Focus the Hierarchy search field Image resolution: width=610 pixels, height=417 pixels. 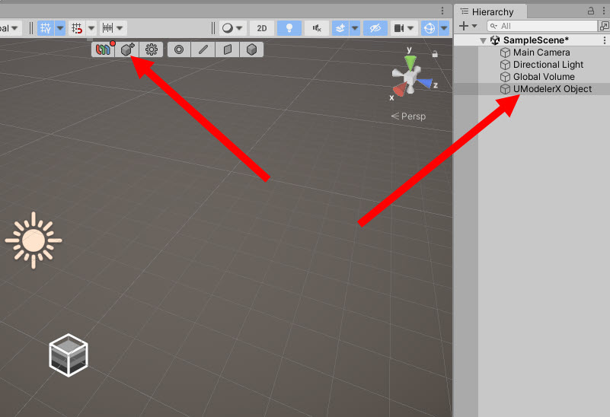coord(542,26)
